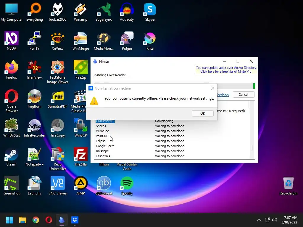The height and width of the screenshot is (227, 303).
Task: Open the volume control in system tray
Action: (274, 220)
